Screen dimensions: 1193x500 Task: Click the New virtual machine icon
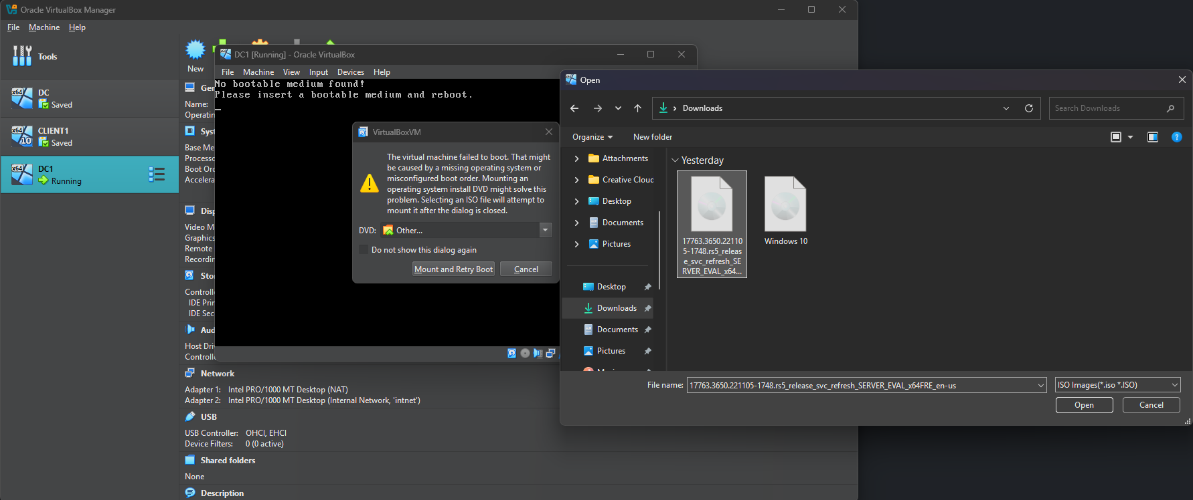tap(195, 49)
